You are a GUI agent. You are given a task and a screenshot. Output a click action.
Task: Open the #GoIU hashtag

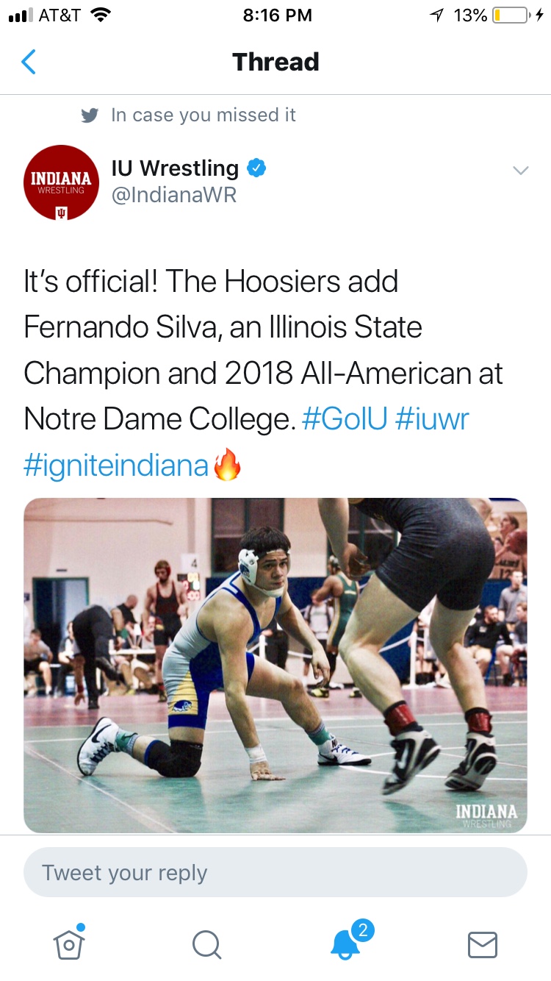pos(344,419)
